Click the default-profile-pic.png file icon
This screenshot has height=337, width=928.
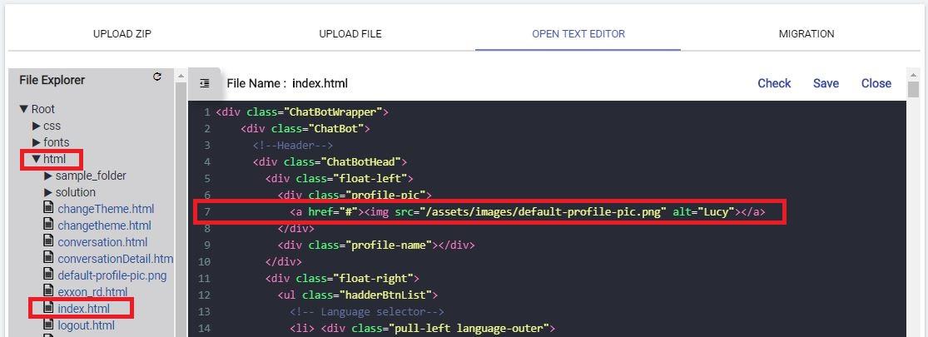click(48, 275)
